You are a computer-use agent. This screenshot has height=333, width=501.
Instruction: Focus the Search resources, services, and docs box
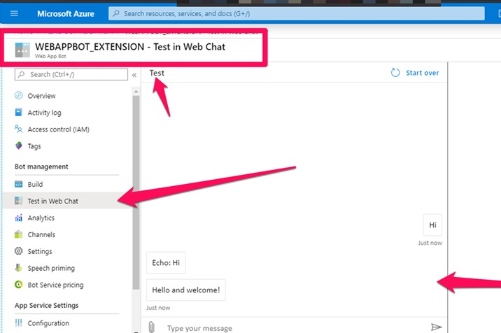297,13
